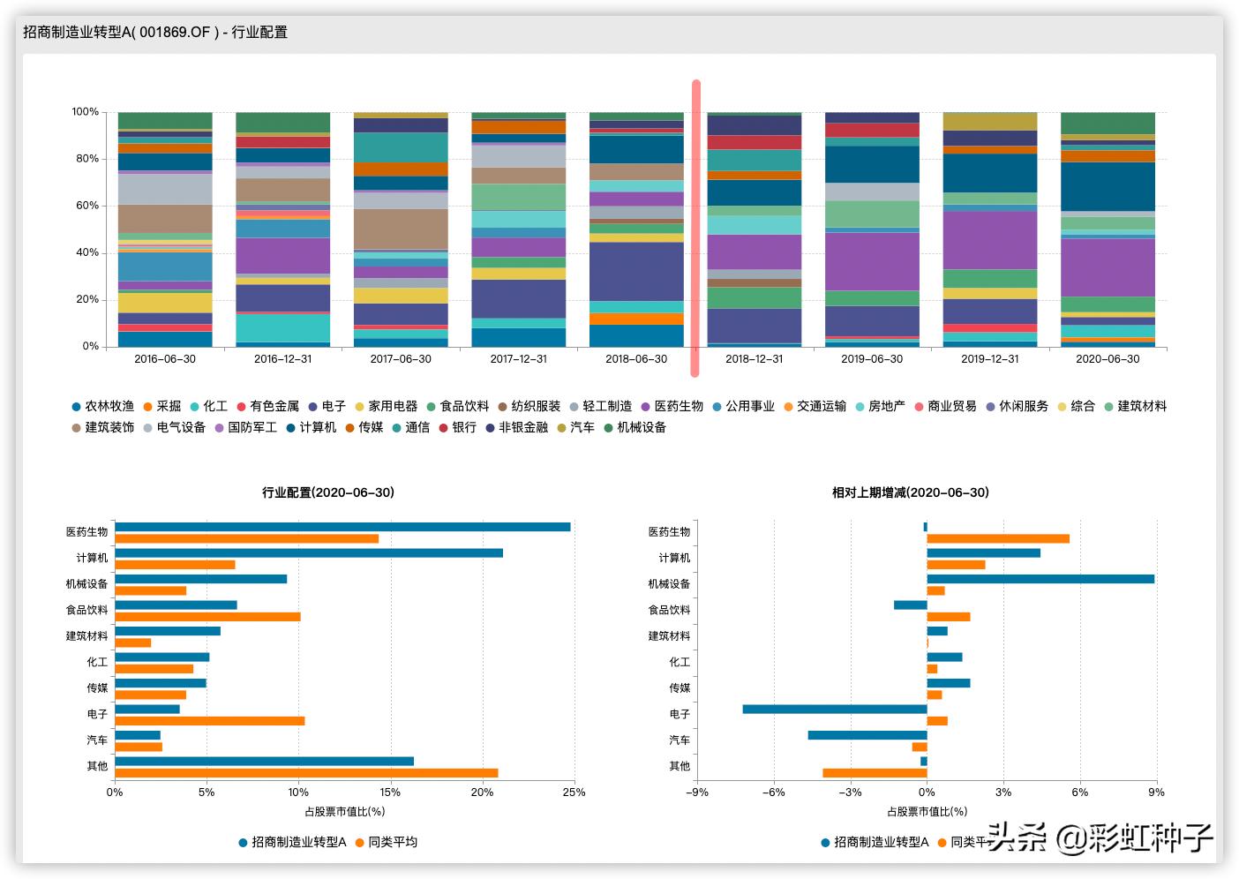Screen dimensions: 1239x879
Task: Click orange 食品饮料 bar in 行业配置 chart
Action: point(207,617)
